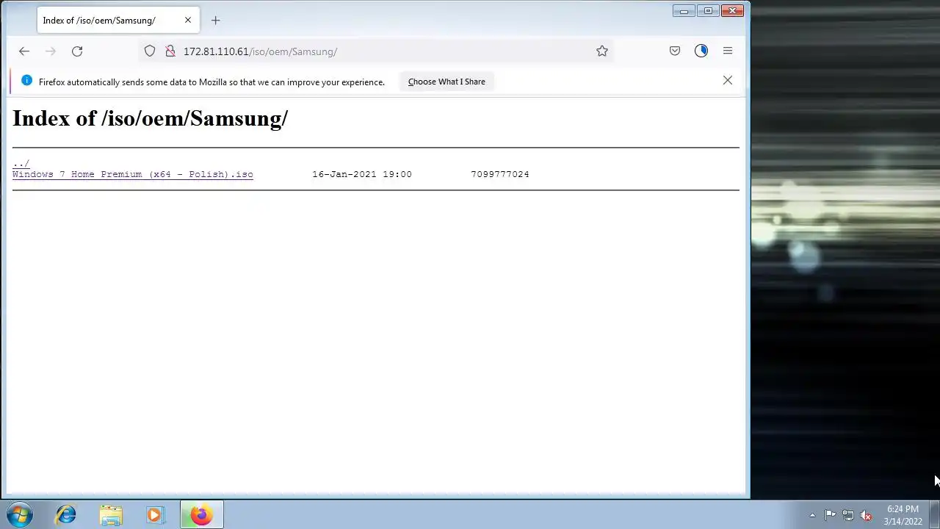The width and height of the screenshot is (940, 529).
Task: Click the file date 16-Jan-2021 19:00
Action: click(362, 175)
